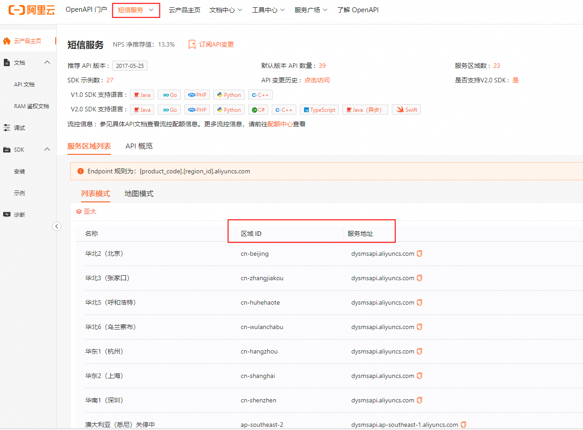Viewport: 583px width, 430px height.
Task: Select Go in V2.0 SDK languages
Action: 169,110
